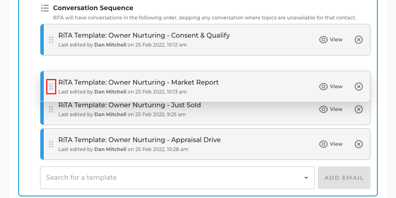Click the Conversation Sequence list icon
This screenshot has height=198, width=396.
[x=45, y=8]
